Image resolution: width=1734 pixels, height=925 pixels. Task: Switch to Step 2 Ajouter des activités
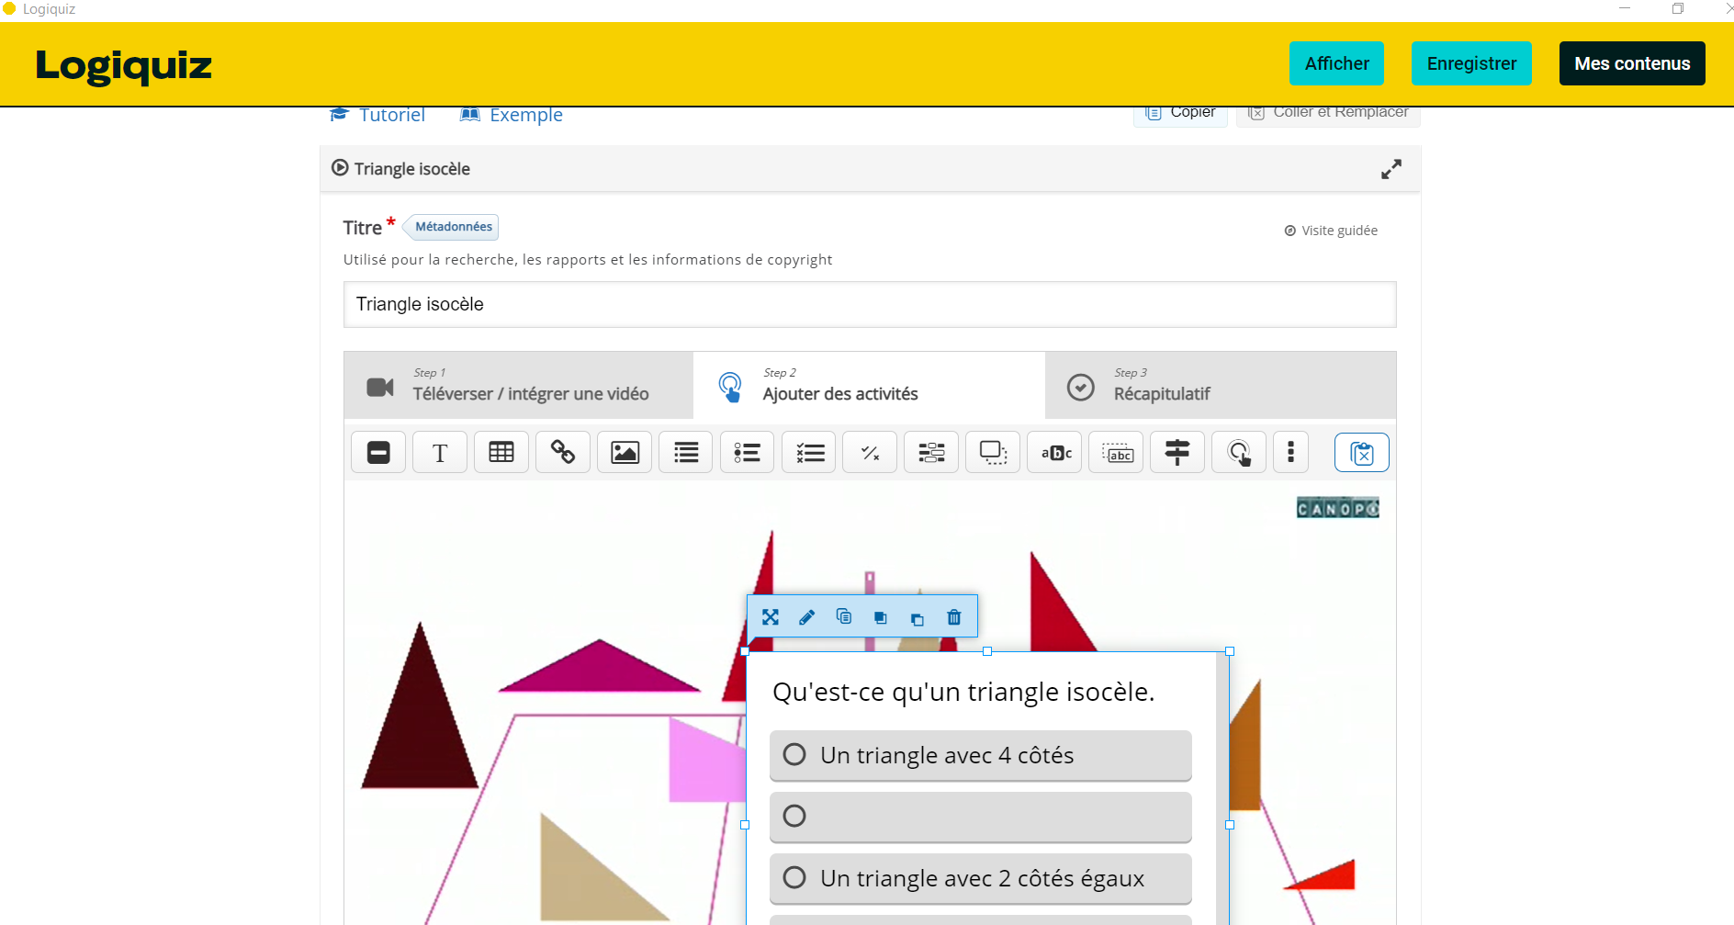coord(870,386)
